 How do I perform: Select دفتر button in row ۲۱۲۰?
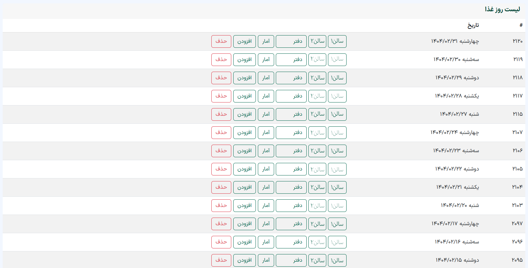click(291, 41)
